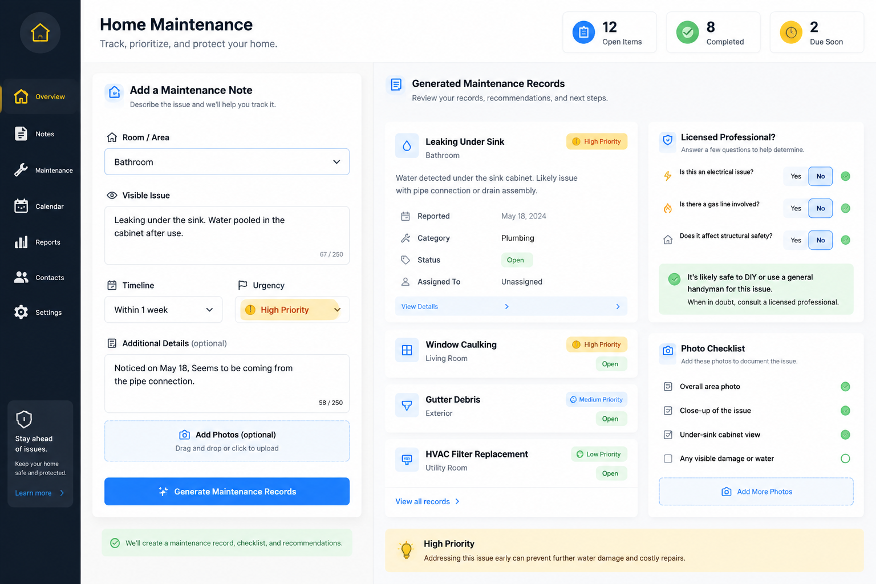This screenshot has height=584, width=876.
Task: Click the Medium Priority badge on Gutter Debris
Action: point(597,399)
